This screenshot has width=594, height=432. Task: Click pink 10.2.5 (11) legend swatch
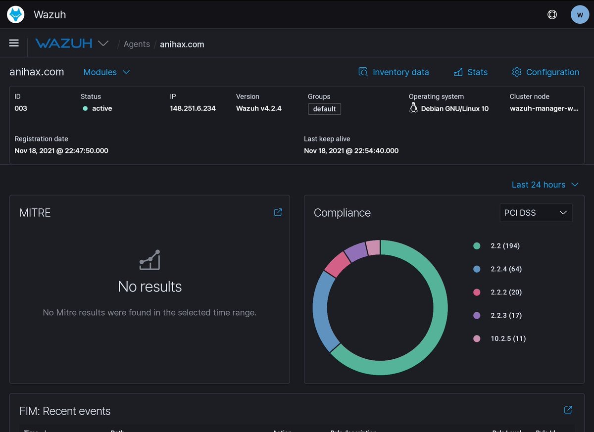[477, 338]
